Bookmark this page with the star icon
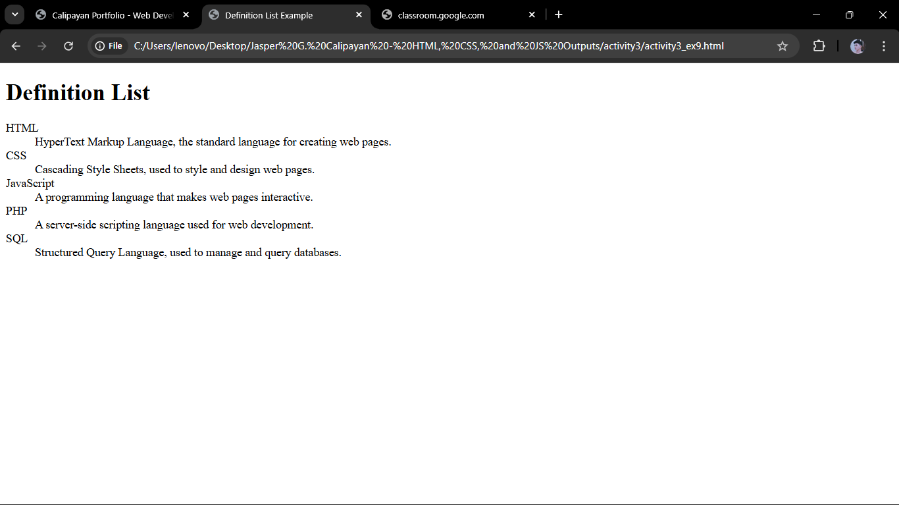This screenshot has width=899, height=505. (x=783, y=46)
